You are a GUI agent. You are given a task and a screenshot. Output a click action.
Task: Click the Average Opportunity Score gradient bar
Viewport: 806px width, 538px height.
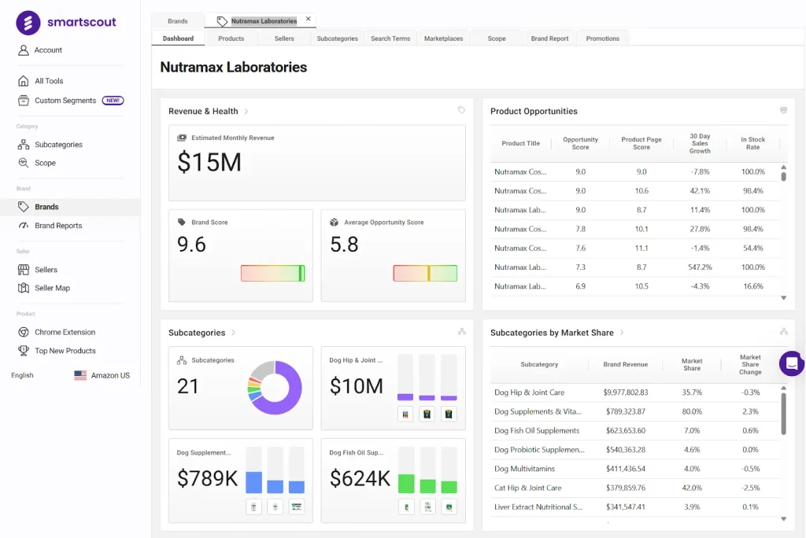pyautogui.click(x=425, y=273)
